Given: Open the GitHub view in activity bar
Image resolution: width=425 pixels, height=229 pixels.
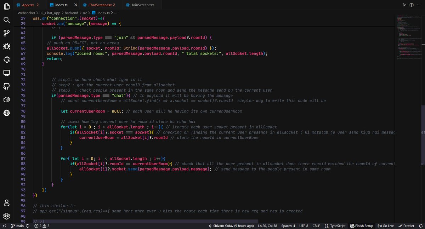Looking at the screenshot, I should pos(6,86).
